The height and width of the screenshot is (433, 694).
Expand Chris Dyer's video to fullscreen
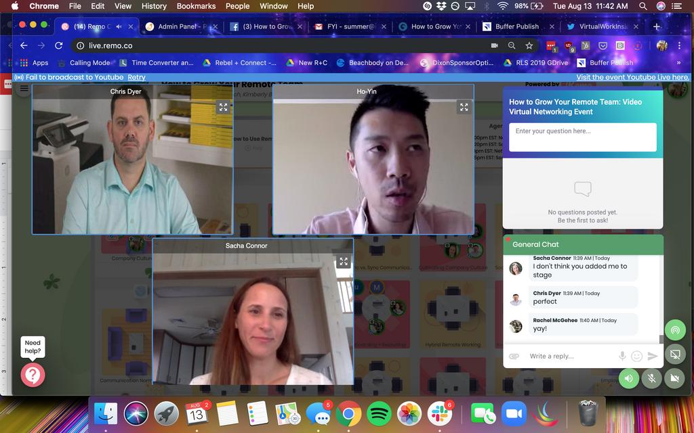click(x=224, y=107)
